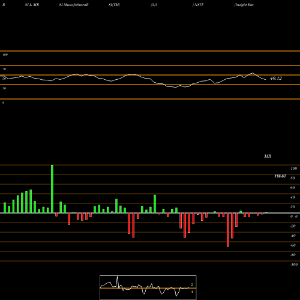
Task: Click the NSIT ticker text in the header
Action: click(x=199, y=5)
